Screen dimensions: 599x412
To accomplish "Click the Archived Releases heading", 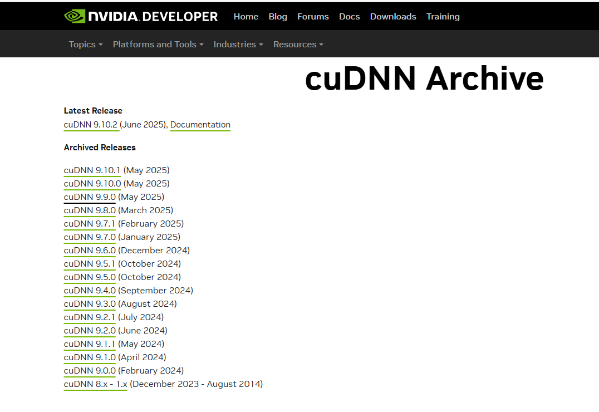I will tap(100, 148).
